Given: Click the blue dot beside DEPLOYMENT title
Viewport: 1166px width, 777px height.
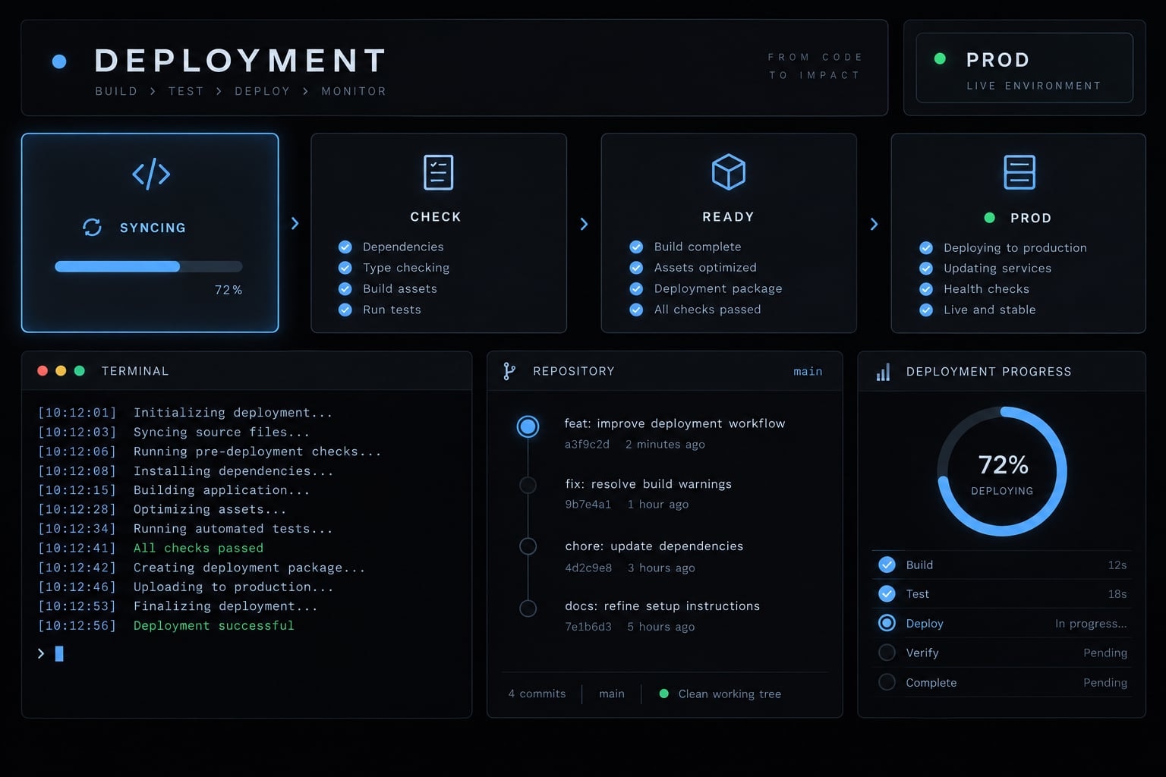Looking at the screenshot, I should pyautogui.click(x=59, y=61).
